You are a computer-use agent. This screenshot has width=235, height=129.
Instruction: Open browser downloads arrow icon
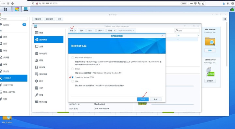224,4
